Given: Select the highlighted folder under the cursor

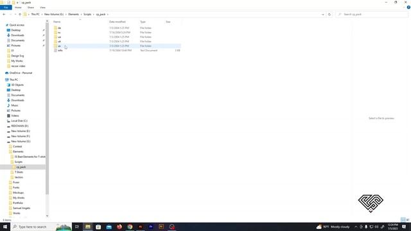Looking at the screenshot, I should 117,46.
